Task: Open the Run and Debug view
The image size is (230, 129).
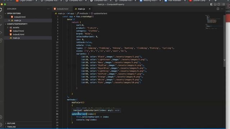Action: [x=1, y=33]
